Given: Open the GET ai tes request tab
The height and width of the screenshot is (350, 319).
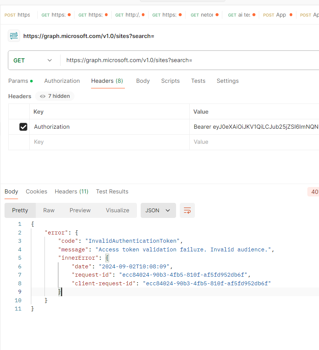Looking at the screenshot, I should pos(241,15).
